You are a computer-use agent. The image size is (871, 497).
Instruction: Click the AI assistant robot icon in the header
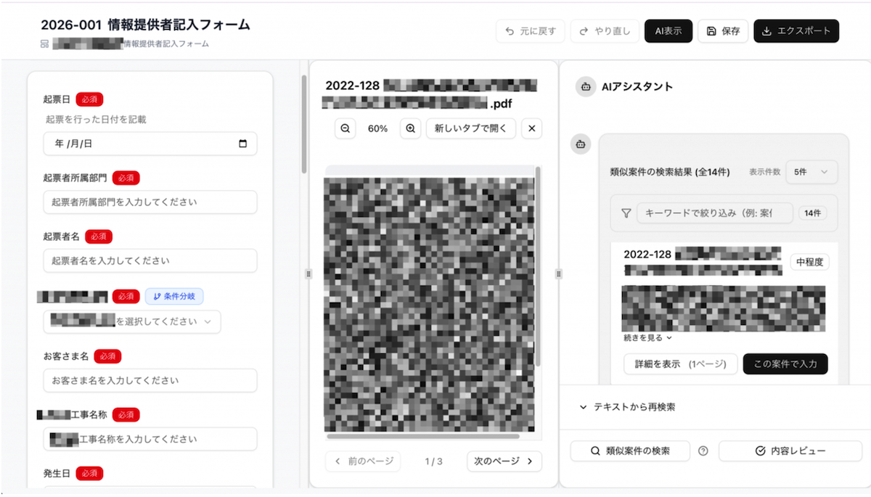pos(586,86)
